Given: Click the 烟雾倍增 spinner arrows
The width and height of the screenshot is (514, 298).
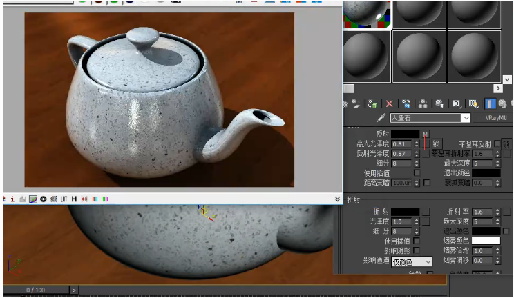Looking at the screenshot, I should [x=497, y=251].
